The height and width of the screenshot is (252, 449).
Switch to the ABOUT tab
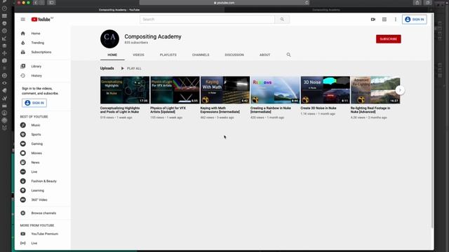point(265,55)
